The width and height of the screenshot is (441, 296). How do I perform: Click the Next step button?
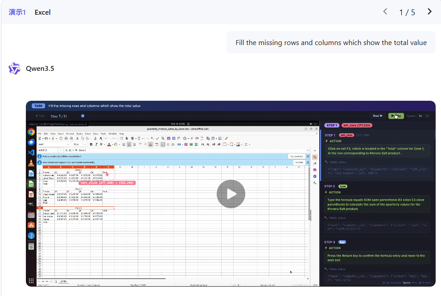pos(378,116)
